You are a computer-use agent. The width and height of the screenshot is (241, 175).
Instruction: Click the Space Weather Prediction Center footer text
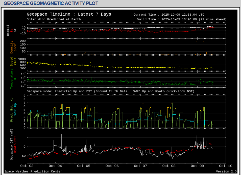point(33,171)
